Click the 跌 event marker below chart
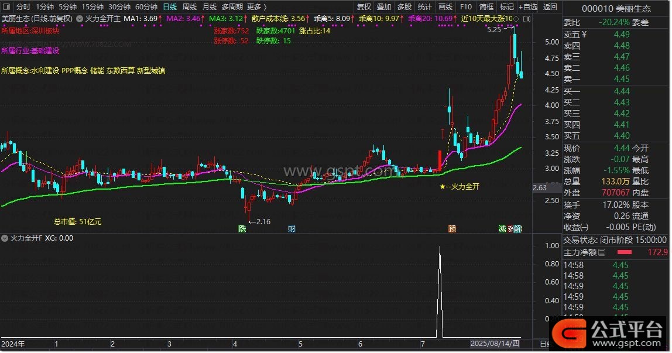This screenshot has height=353, width=672. 242,229
